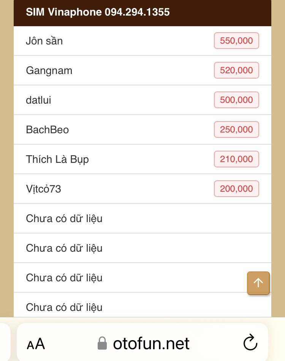Open the AA text size menu
The image size is (285, 361).
(36, 344)
